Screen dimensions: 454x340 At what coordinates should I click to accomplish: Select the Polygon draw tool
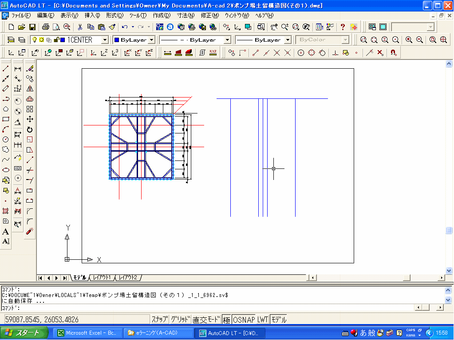(5, 109)
